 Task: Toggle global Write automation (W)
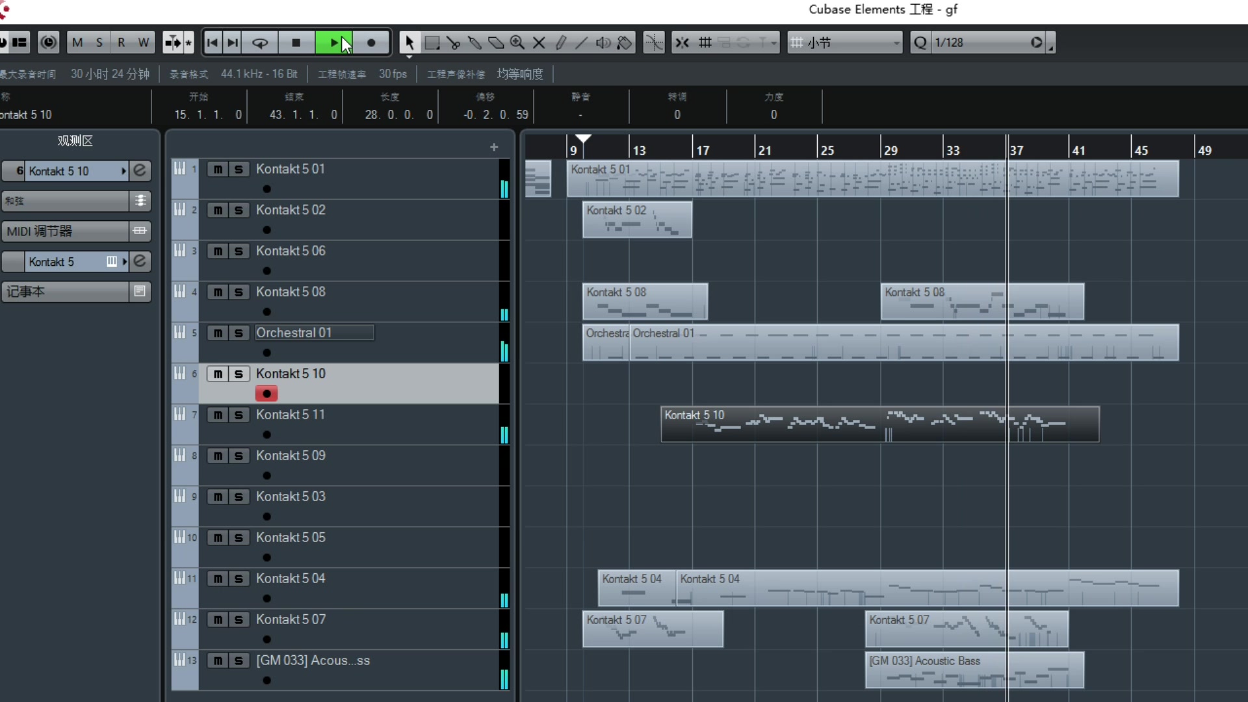tap(144, 43)
